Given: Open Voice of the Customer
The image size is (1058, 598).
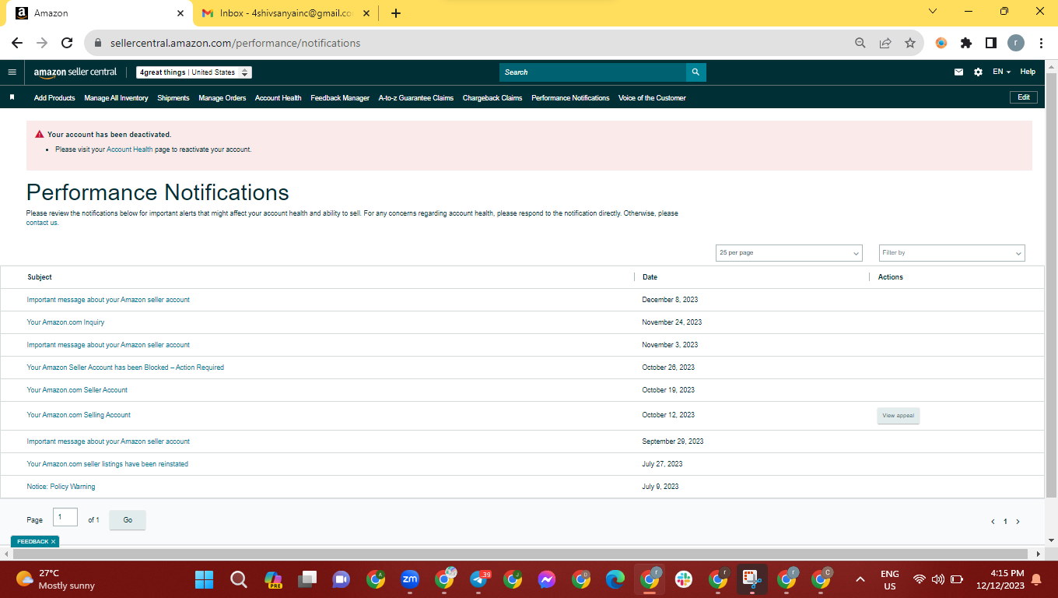Looking at the screenshot, I should (652, 98).
